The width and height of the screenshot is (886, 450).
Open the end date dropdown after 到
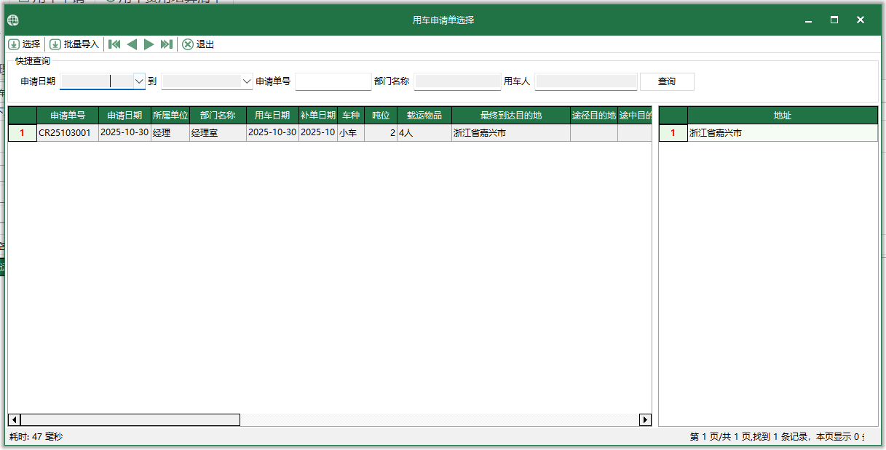(x=246, y=81)
